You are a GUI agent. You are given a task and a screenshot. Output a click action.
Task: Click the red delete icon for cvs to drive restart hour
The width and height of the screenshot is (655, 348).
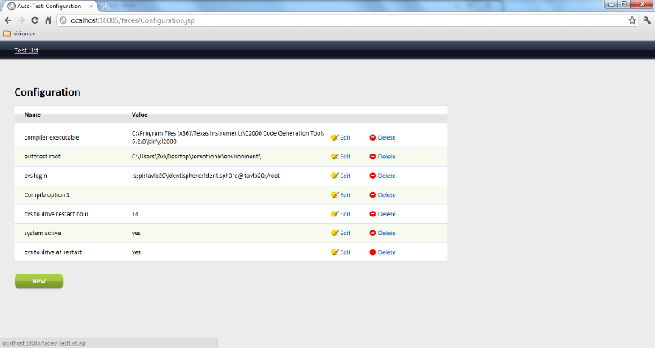coord(373,214)
